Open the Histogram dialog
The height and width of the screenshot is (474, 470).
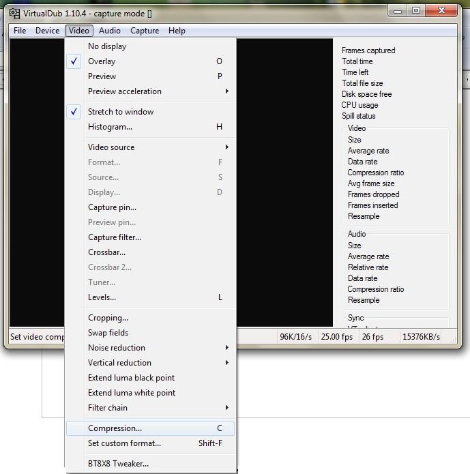(150, 127)
